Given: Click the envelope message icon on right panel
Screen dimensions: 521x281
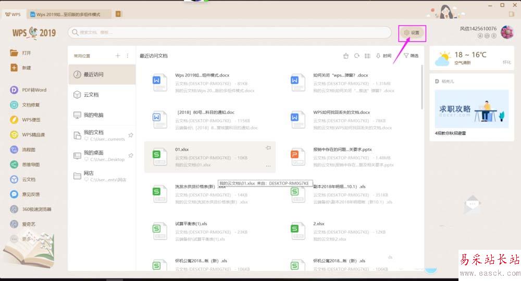Looking at the screenshot, I should [472, 203].
